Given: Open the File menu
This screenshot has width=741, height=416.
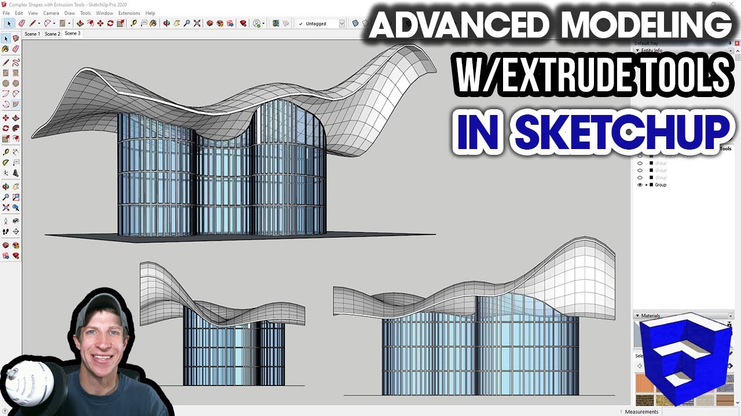Looking at the screenshot, I should tap(6, 13).
